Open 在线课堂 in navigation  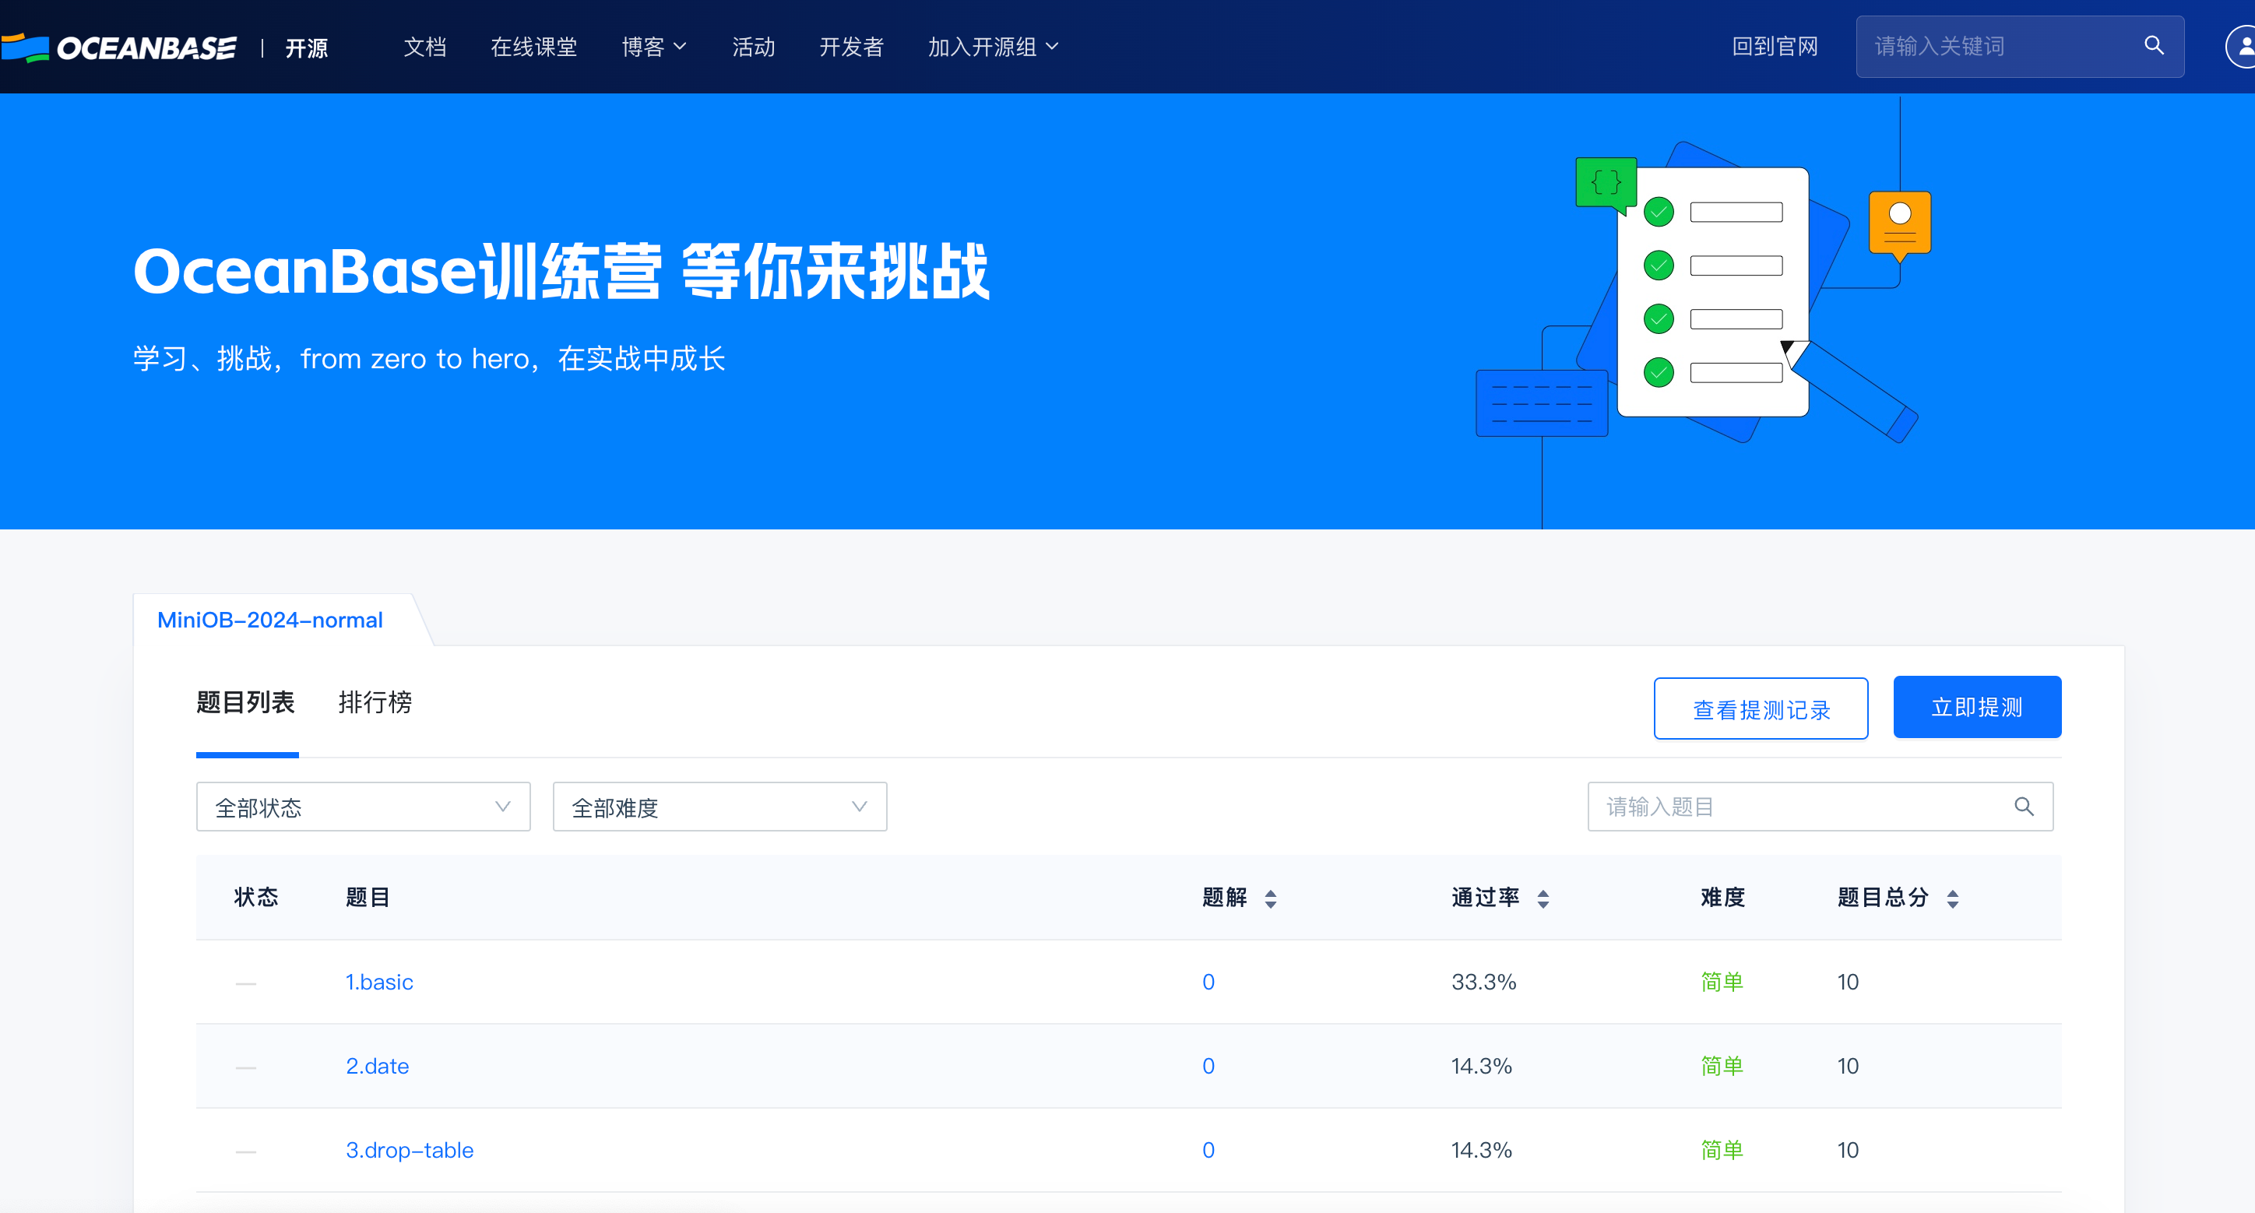(x=534, y=47)
